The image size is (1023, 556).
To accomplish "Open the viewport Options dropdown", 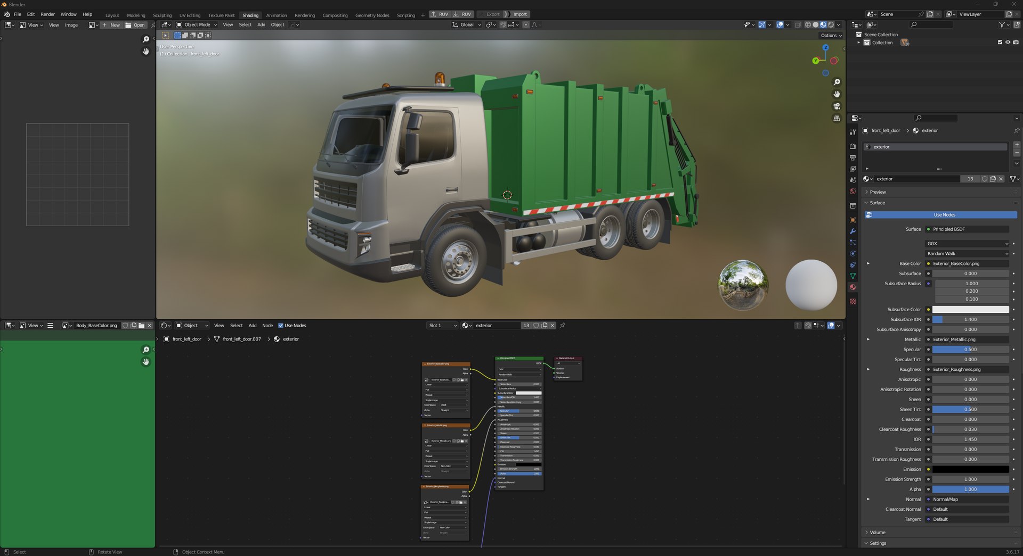I will coord(831,36).
